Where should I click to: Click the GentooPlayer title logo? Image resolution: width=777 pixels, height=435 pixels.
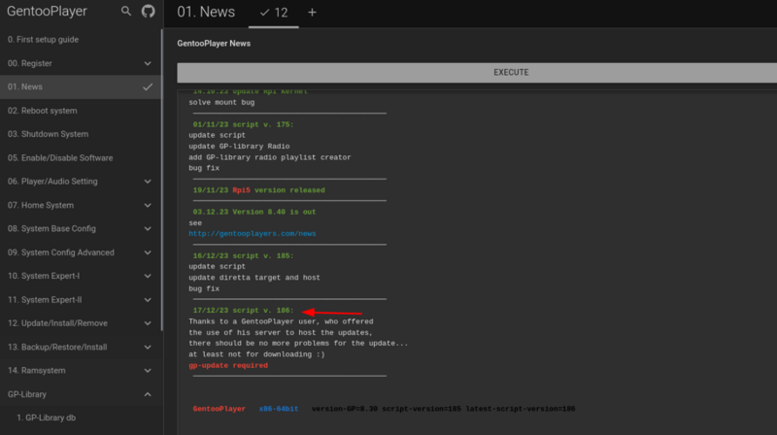tap(47, 13)
